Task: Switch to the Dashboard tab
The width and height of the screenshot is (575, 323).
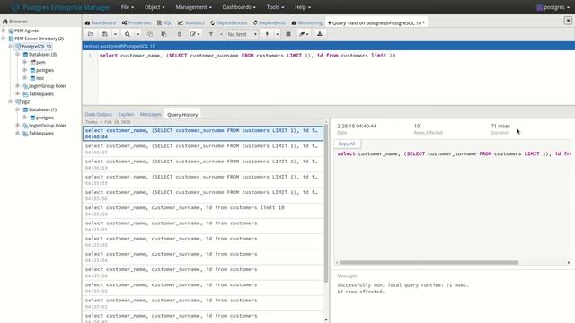Action: (x=101, y=22)
